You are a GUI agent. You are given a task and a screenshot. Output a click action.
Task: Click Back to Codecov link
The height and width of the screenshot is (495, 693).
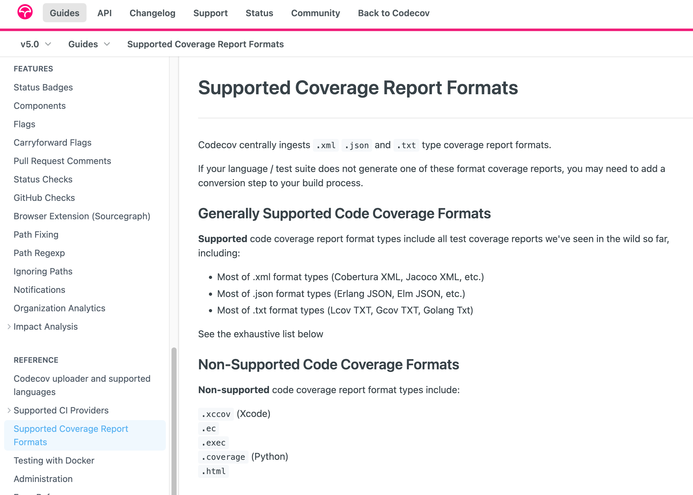point(393,13)
